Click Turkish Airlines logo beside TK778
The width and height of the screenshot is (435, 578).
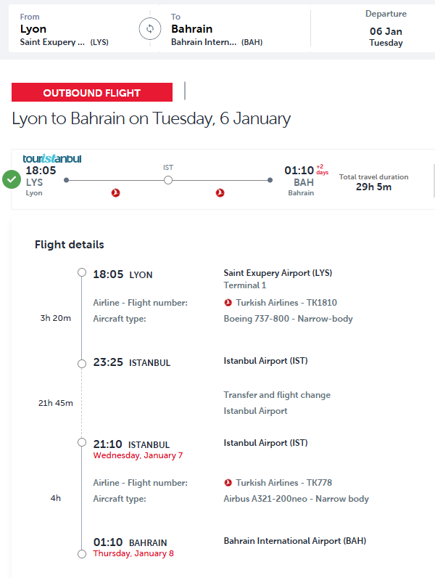228,483
